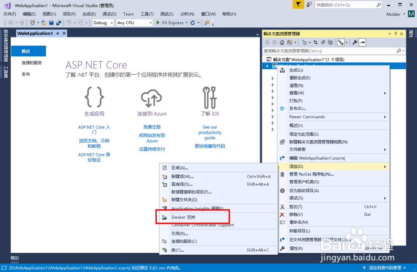Select Docker 支持 from the context menu
Screen dimensions: 417x272
coord(192,217)
